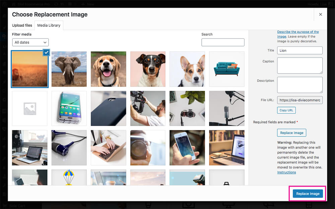Select the coffee cup beside laptop thumbnail
335x209 pixels.
(108, 177)
